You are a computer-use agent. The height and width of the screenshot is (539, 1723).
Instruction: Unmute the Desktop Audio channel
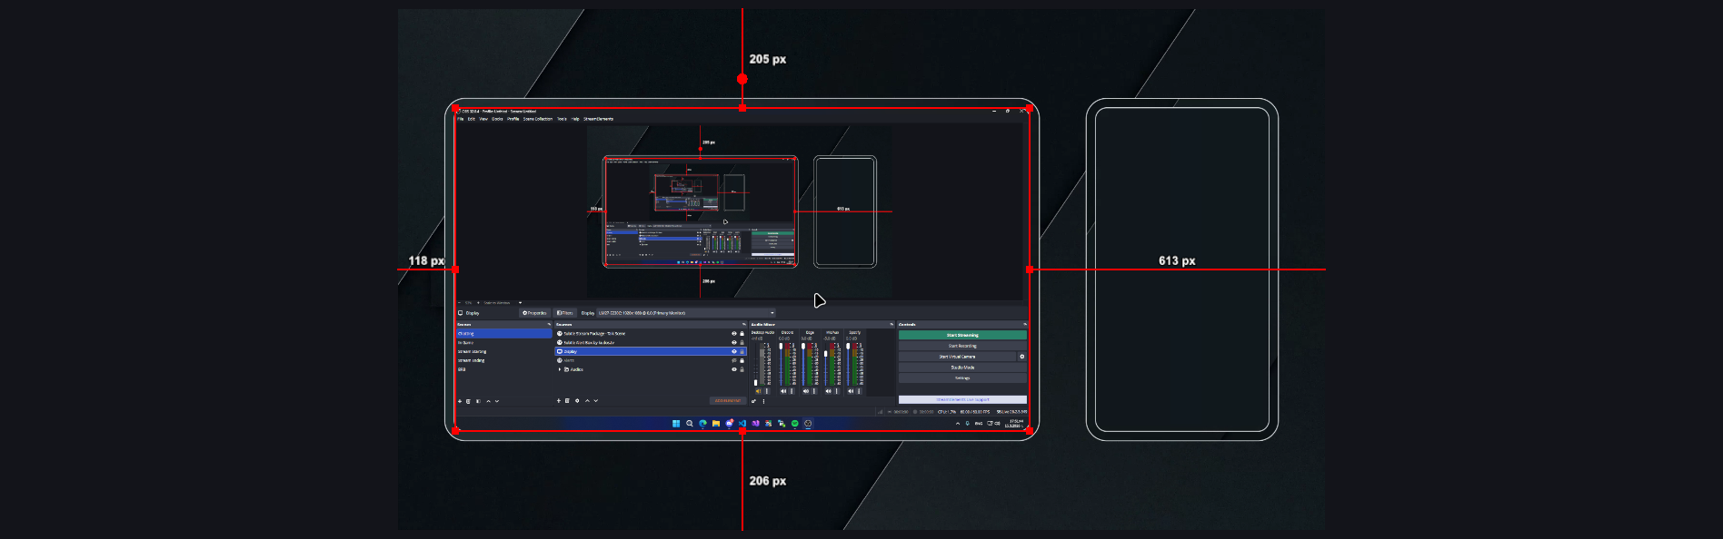pyautogui.click(x=758, y=391)
